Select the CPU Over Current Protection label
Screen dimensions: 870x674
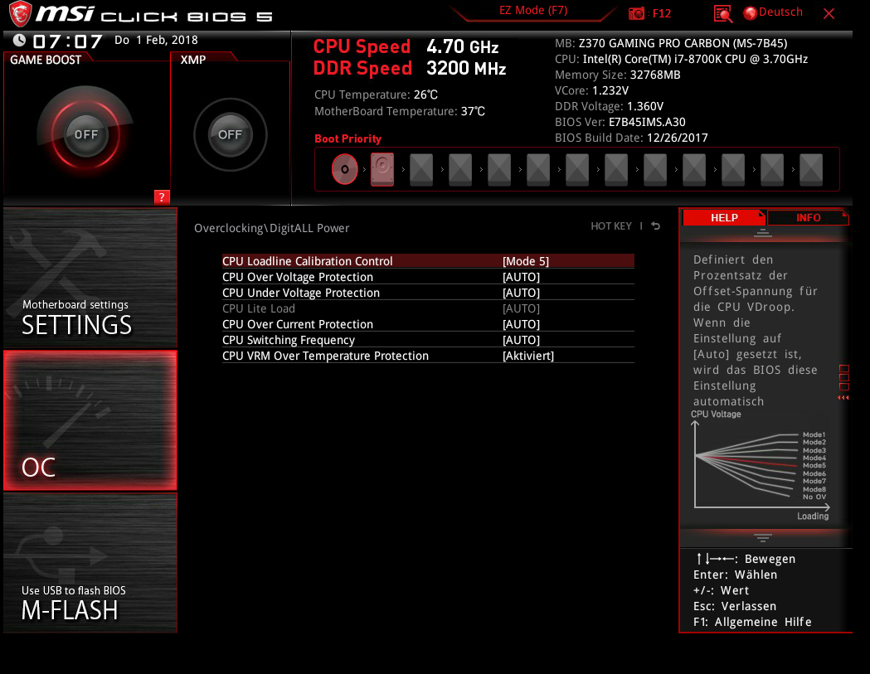click(x=298, y=324)
